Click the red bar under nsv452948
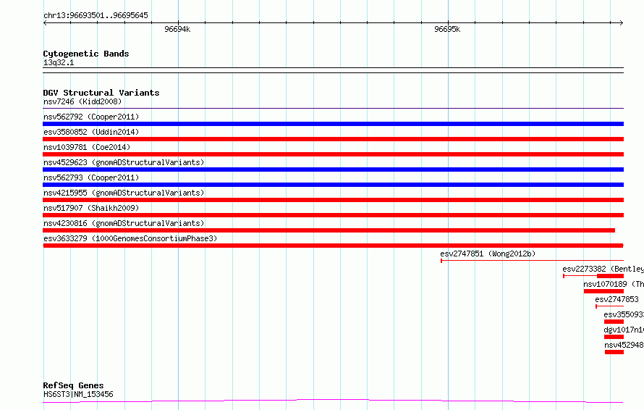This screenshot has width=644, height=410. coord(614,352)
